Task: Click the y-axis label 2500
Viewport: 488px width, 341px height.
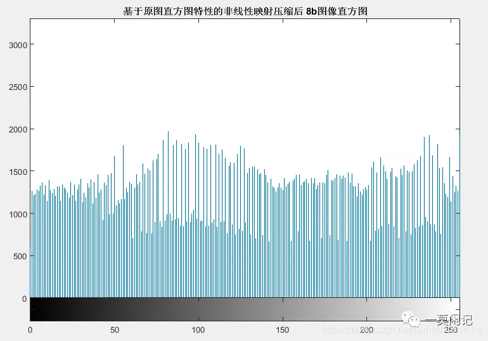Action: 18,87
